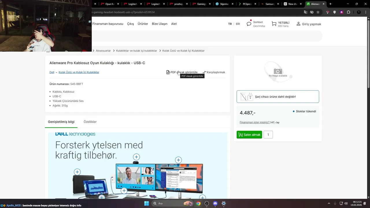370x208 pixels.
Task: Open Google Chrome from the taskbar
Action: (x=198, y=203)
